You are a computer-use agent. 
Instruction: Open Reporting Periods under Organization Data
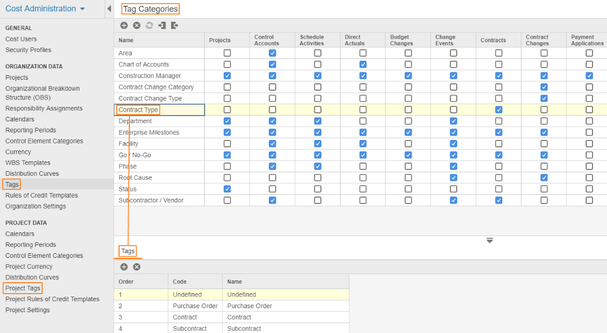31,130
